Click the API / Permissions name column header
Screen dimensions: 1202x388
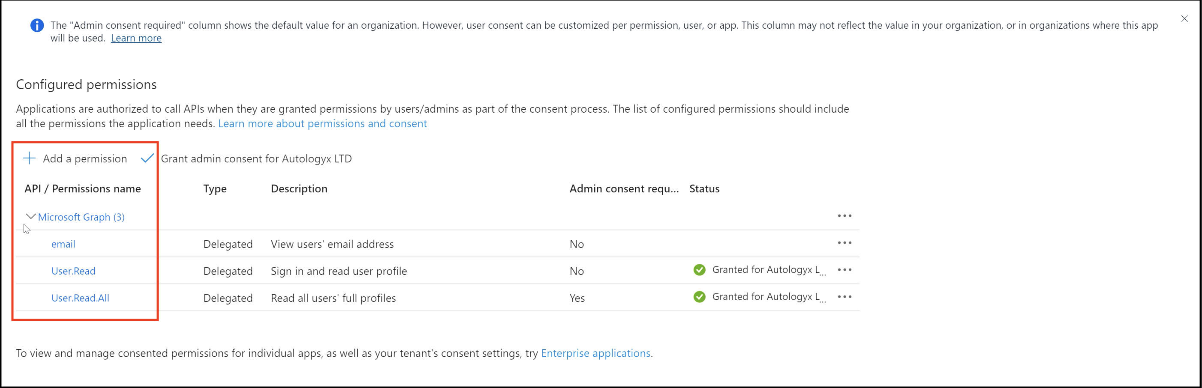83,189
